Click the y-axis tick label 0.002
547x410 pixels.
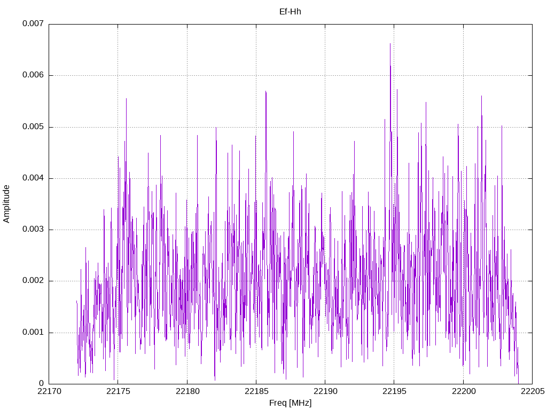click(x=33, y=281)
